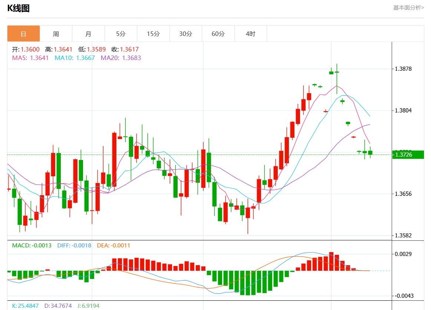The height and width of the screenshot is (310, 431).
Task: Switch to the 周 weekly tab
Action: (56, 34)
